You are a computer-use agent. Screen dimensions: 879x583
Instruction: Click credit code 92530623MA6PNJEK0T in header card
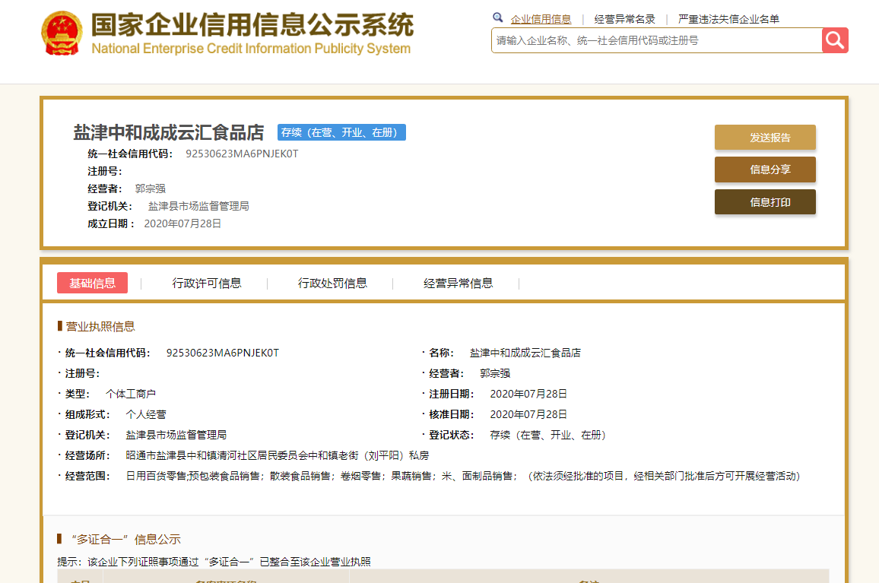click(x=242, y=154)
